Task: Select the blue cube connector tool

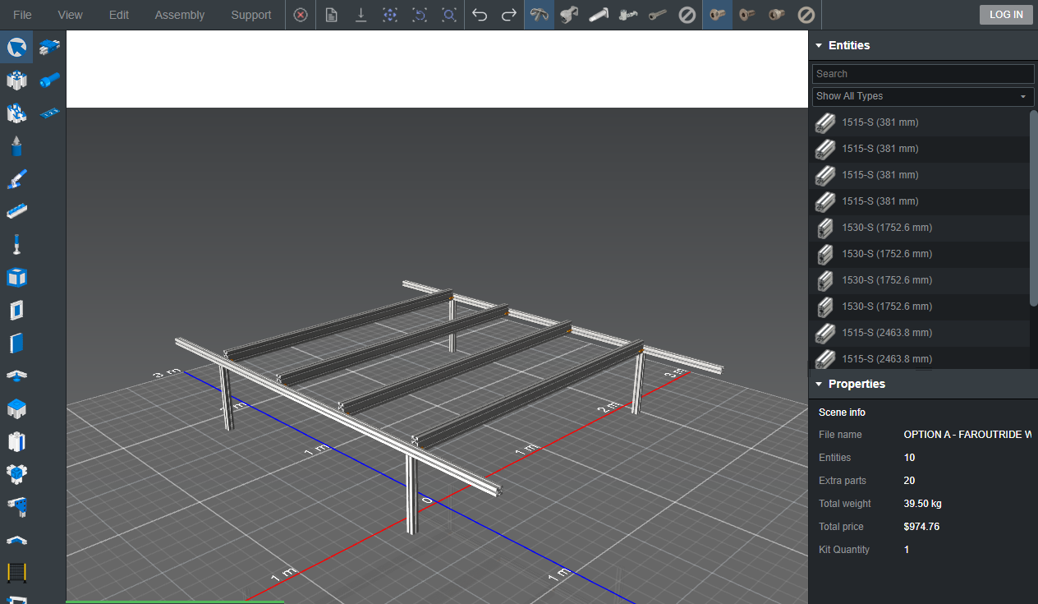Action: [16, 474]
